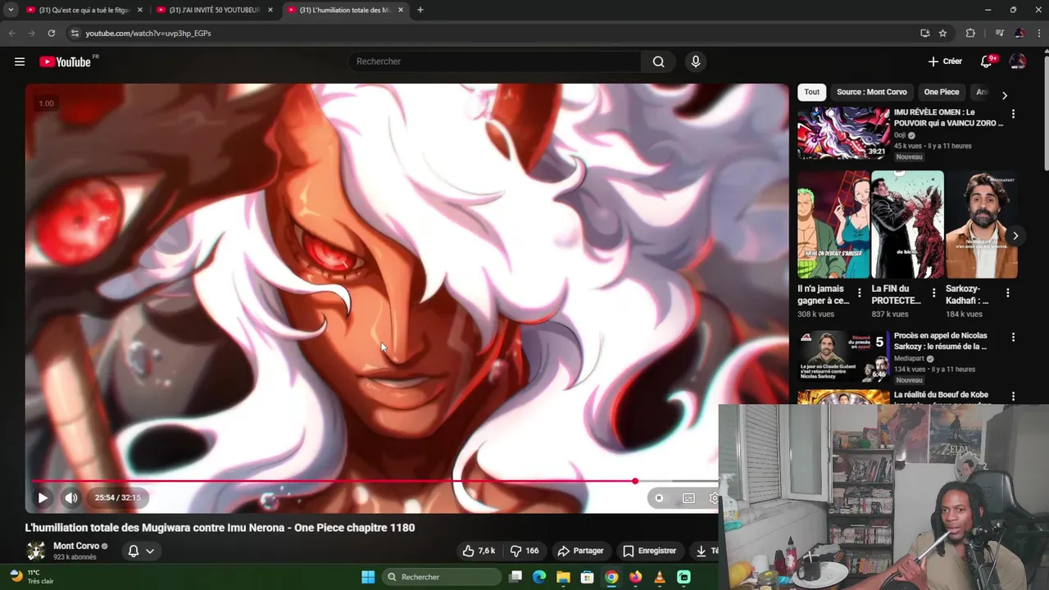Focus the YouTube Rechercher search field
Screen dimensions: 1049x590
coord(495,61)
